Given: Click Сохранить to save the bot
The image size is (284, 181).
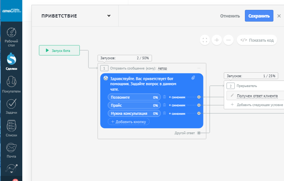Looking at the screenshot, I should click(x=259, y=16).
